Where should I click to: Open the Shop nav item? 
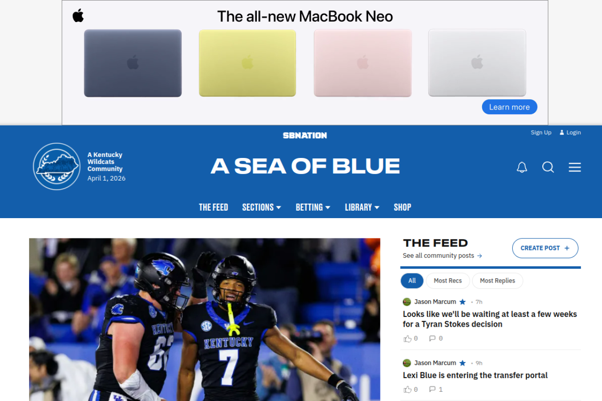(x=403, y=207)
